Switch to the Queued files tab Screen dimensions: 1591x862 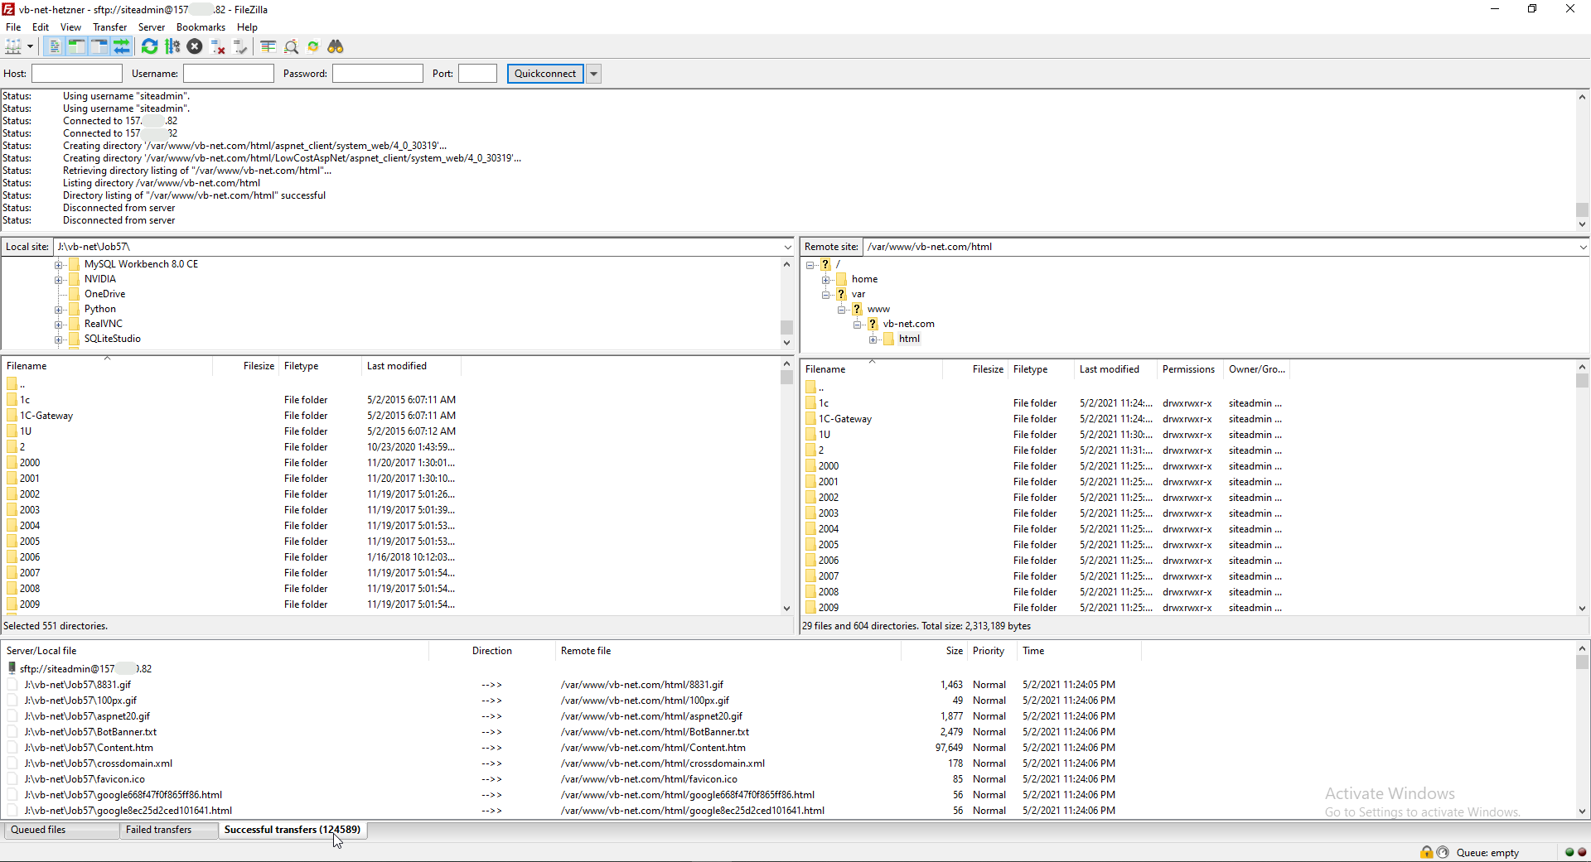coord(61,830)
